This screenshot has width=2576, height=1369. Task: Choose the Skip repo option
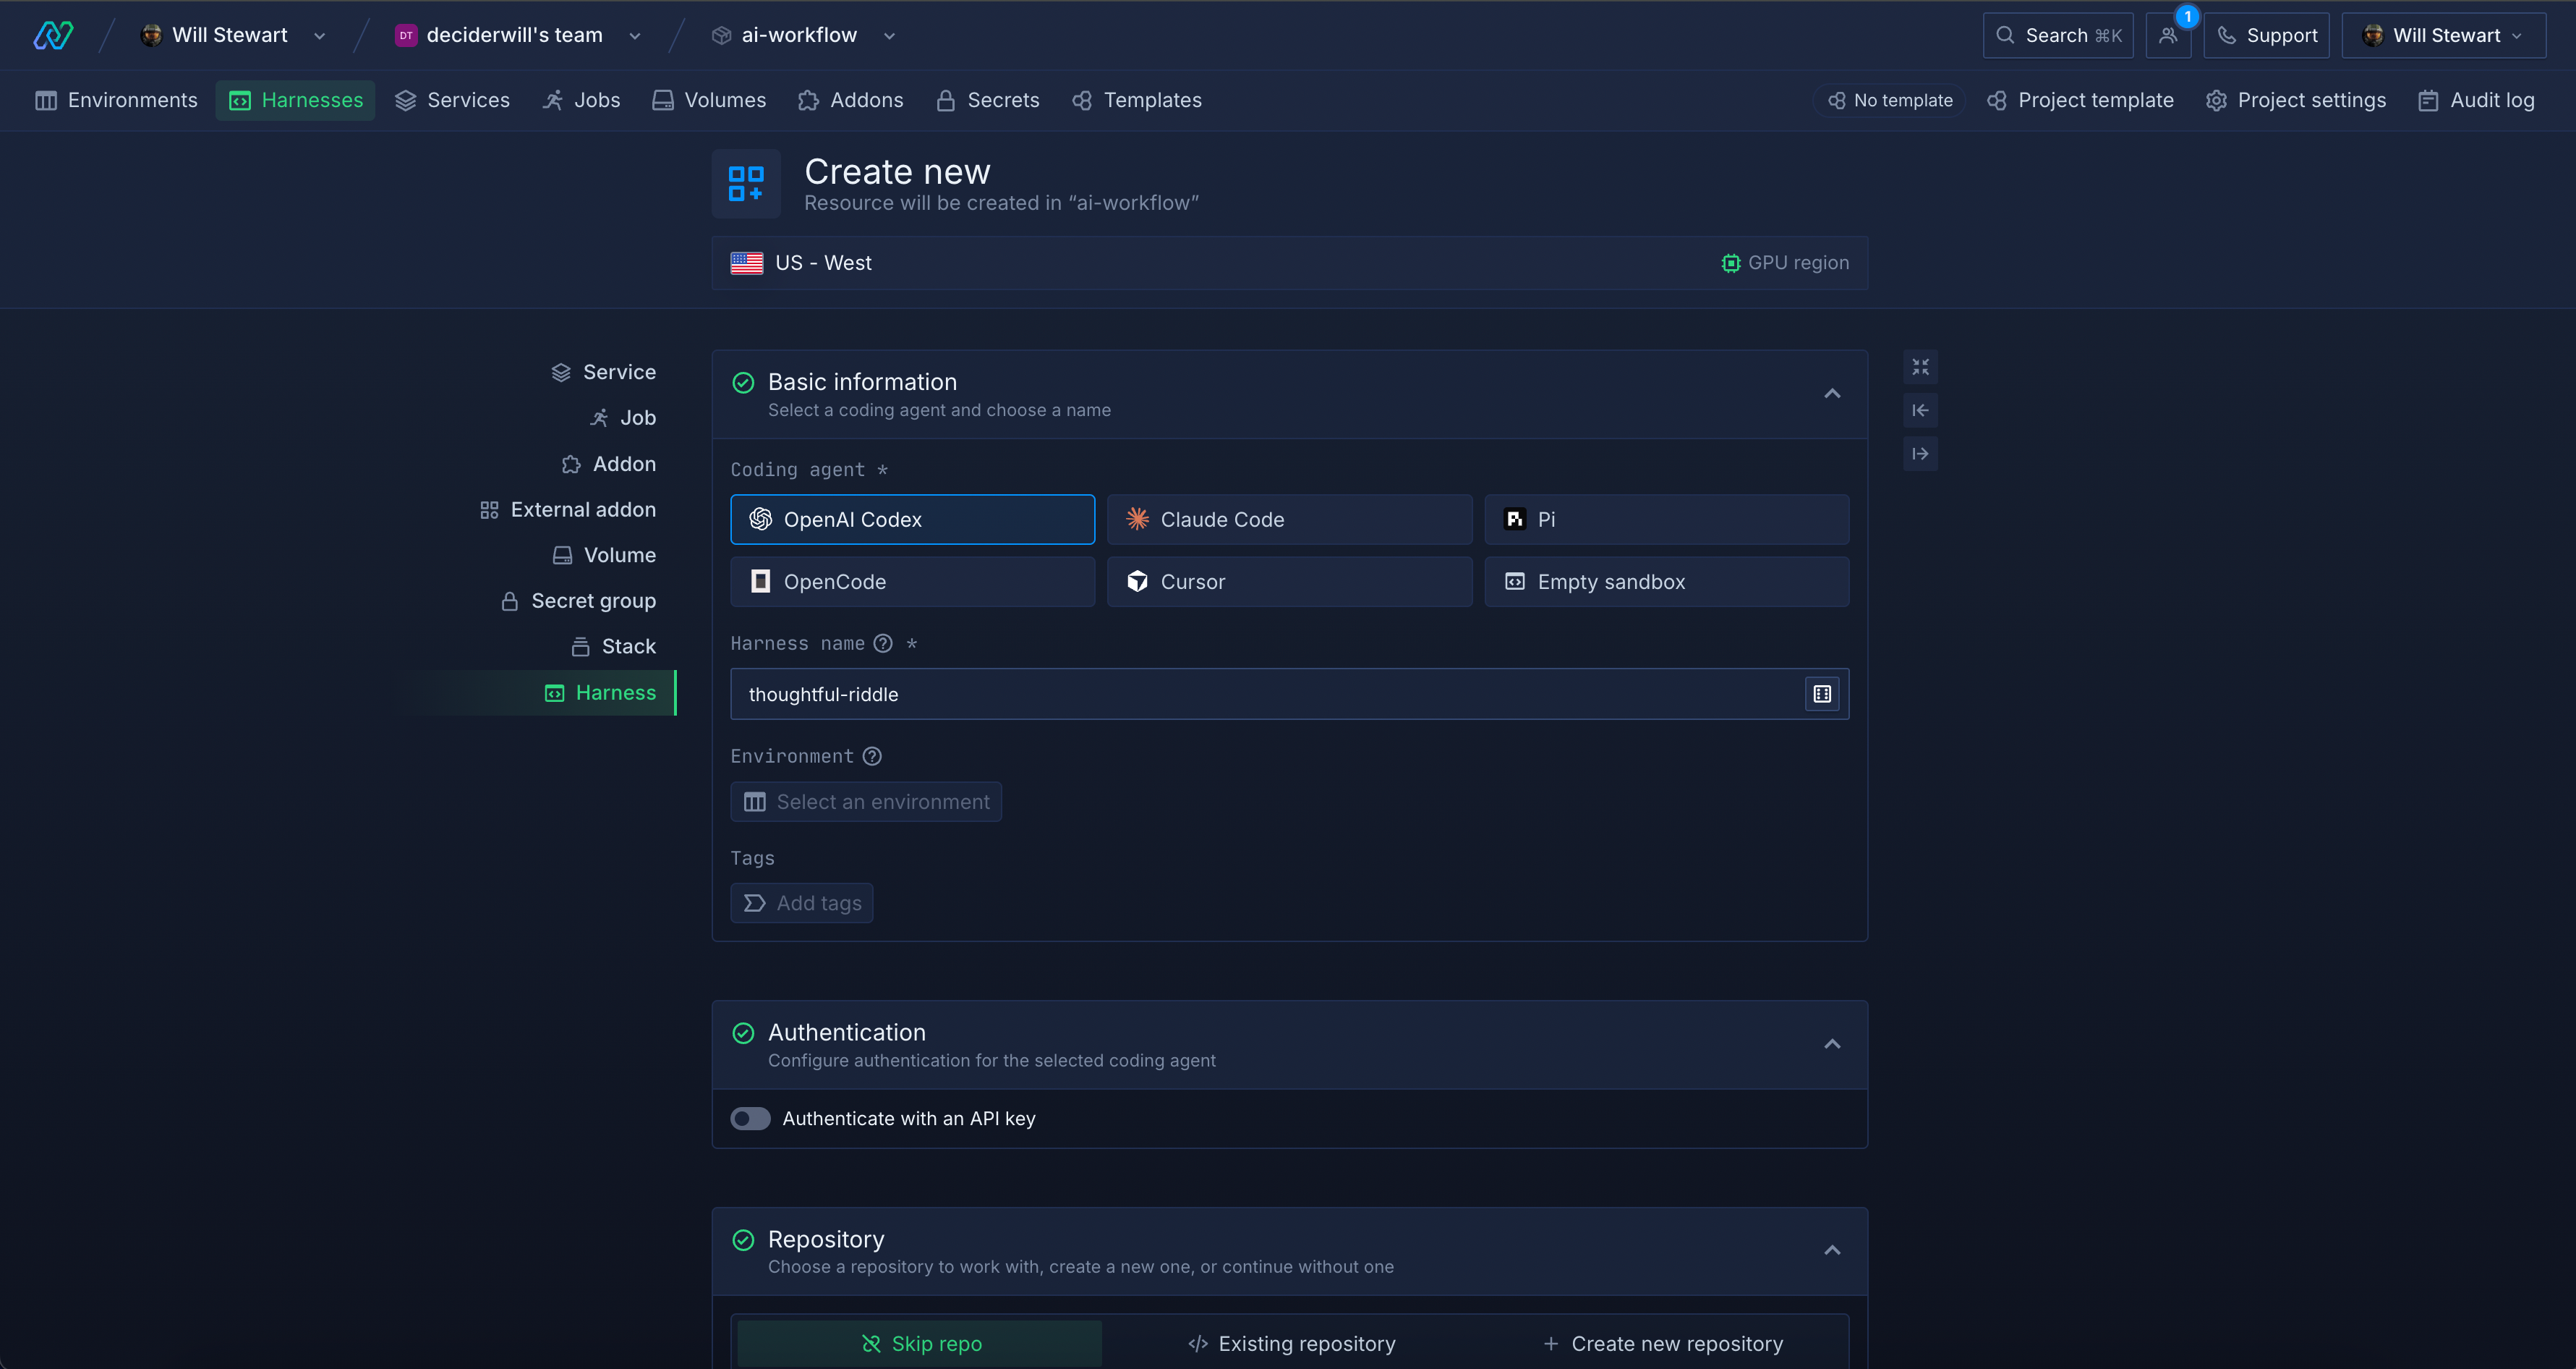coord(920,1343)
